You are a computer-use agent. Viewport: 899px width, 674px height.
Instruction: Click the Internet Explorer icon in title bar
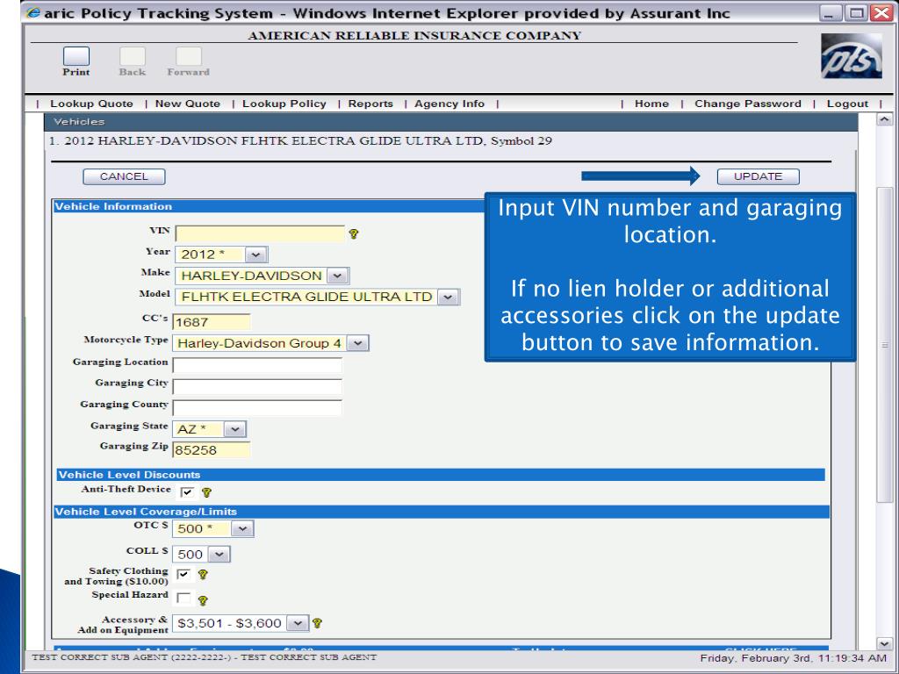(x=34, y=12)
